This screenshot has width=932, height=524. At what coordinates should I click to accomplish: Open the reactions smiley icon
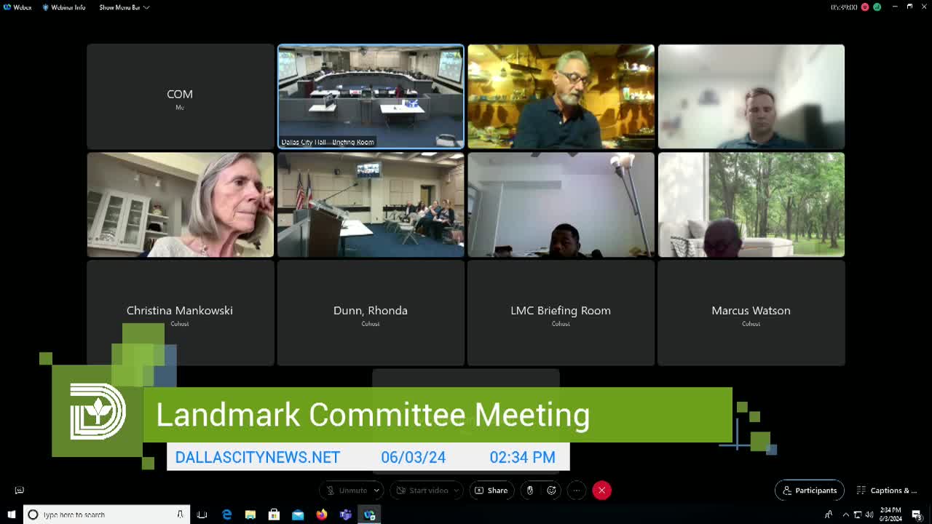click(552, 491)
